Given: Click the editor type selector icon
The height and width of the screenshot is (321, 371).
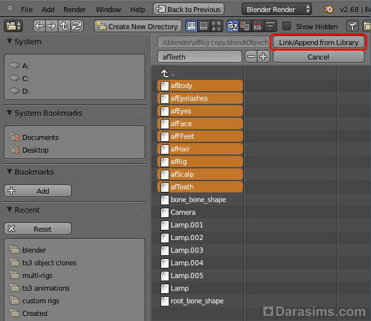Looking at the screenshot, I should point(13,26).
